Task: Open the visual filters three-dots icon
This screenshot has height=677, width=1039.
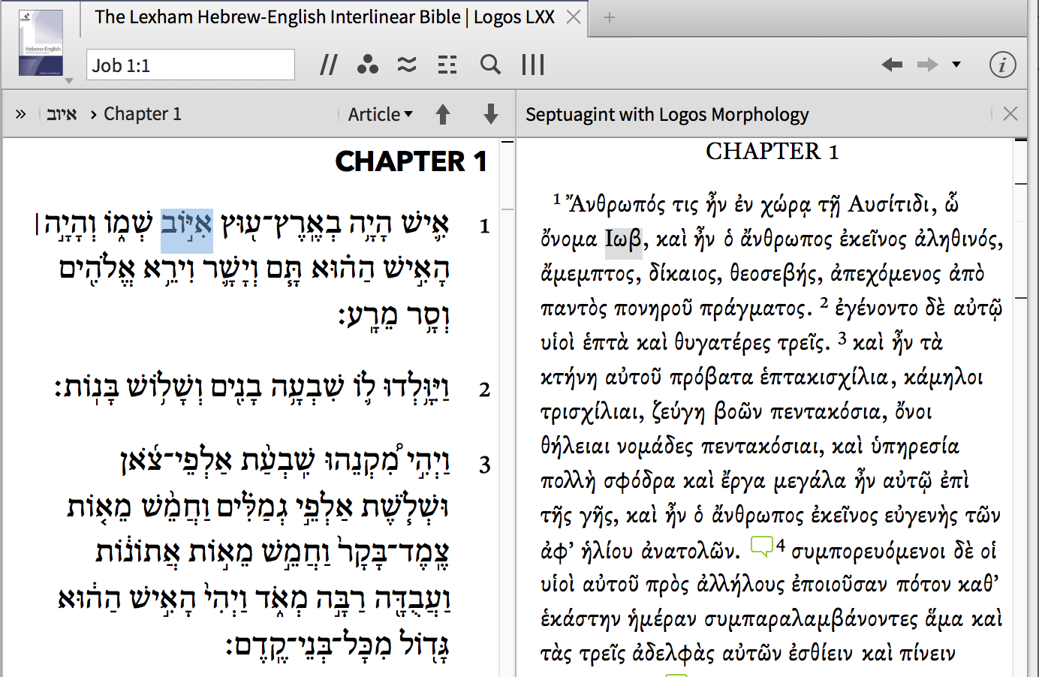Action: pos(367,65)
